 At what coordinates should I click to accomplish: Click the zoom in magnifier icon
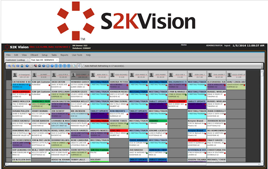tap(9, 66)
